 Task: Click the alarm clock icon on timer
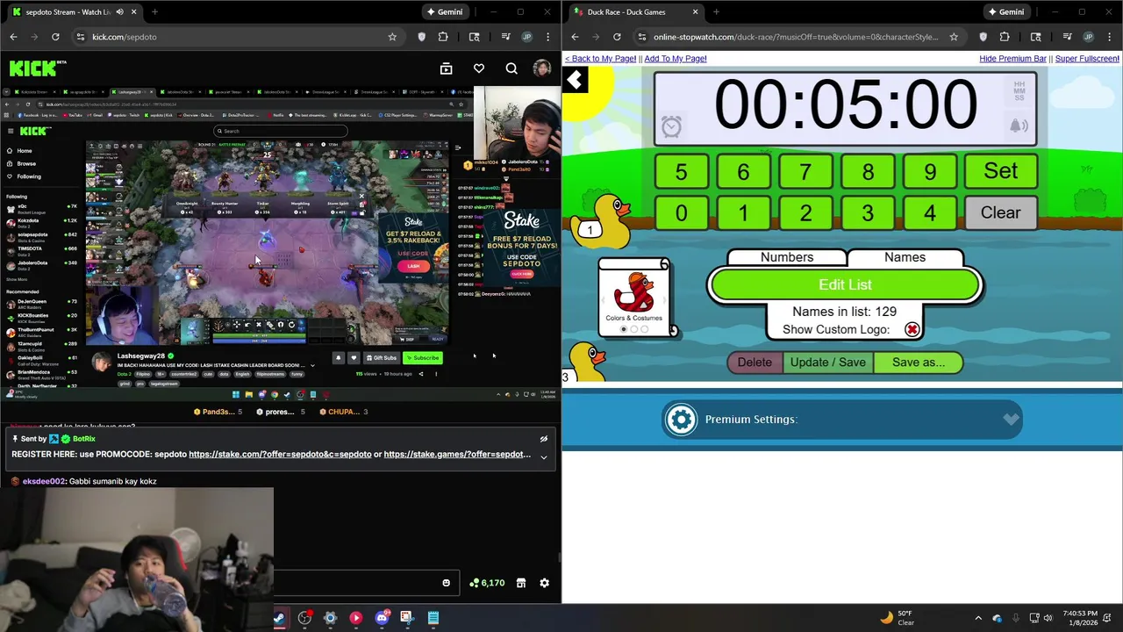pyautogui.click(x=671, y=127)
